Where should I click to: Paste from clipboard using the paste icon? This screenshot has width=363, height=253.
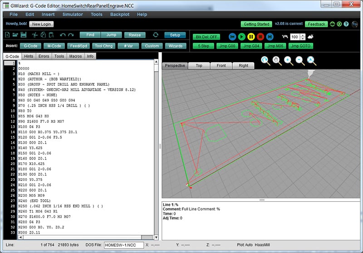point(51,35)
